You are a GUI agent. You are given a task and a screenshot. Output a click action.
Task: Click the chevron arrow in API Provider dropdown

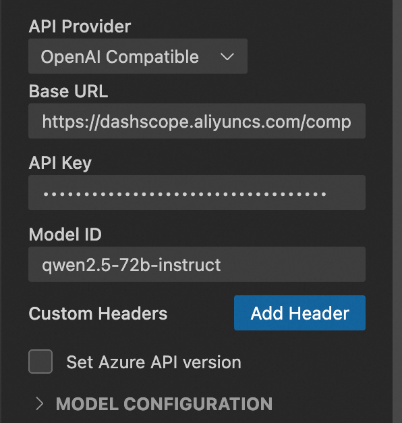227,57
